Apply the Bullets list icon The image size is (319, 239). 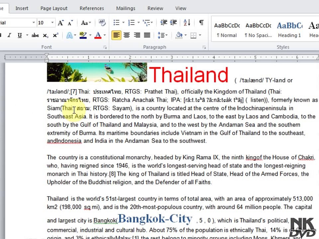coord(117,23)
